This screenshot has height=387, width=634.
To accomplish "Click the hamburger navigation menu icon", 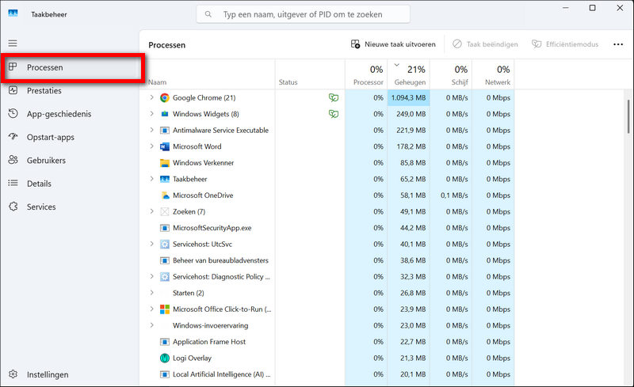I will coord(13,43).
